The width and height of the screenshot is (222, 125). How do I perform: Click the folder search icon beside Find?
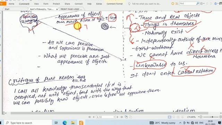177,4
